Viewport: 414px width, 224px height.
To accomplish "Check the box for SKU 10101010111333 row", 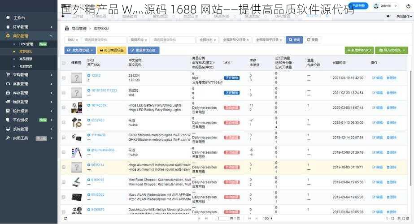I will click(64, 93).
